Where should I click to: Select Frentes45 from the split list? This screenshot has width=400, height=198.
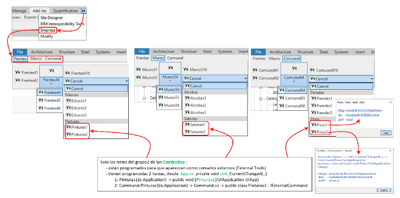(50, 100)
